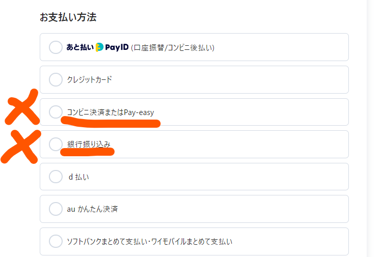Click the orange X beside 銀行振り込み
Image resolution: width=383 pixels, height=257 pixels.
20,147
